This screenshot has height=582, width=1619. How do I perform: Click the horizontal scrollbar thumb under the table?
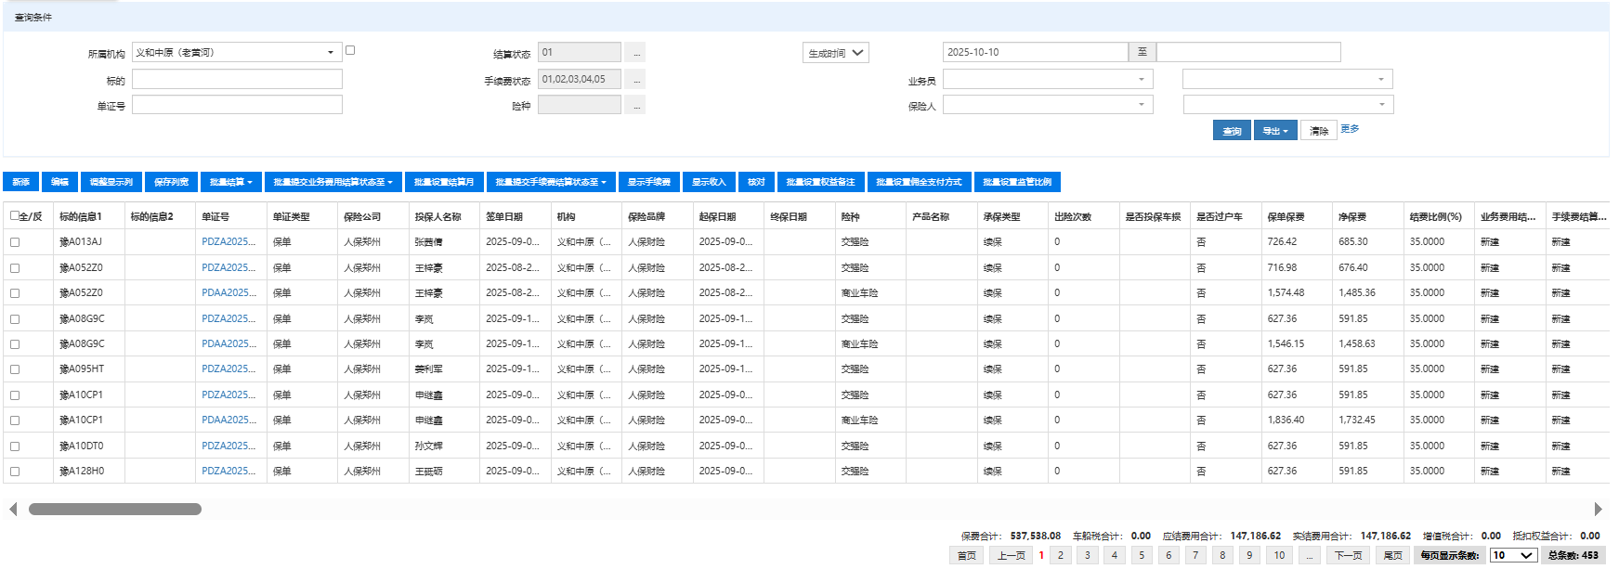pyautogui.click(x=115, y=509)
